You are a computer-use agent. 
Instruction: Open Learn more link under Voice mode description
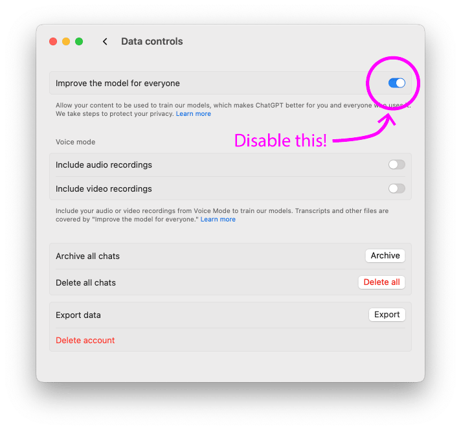pyautogui.click(x=218, y=220)
